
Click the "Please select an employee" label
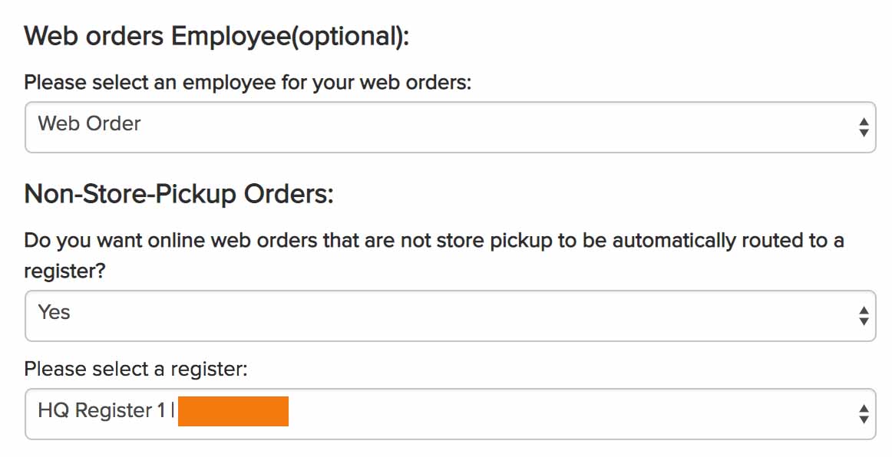click(247, 83)
